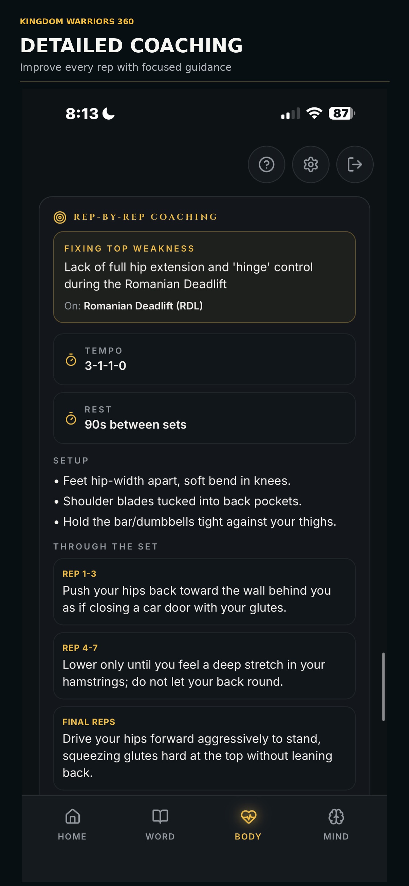409x886 pixels.
Task: Tap the Body heart-pulse icon
Action: (248, 816)
